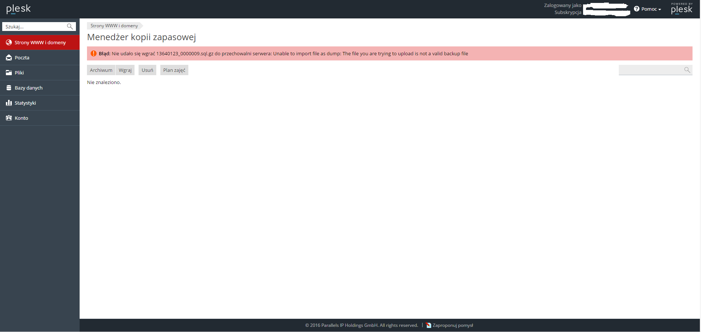The width and height of the screenshot is (701, 332).
Task: Click the database icon next to Bazy danych
Action: 9,88
